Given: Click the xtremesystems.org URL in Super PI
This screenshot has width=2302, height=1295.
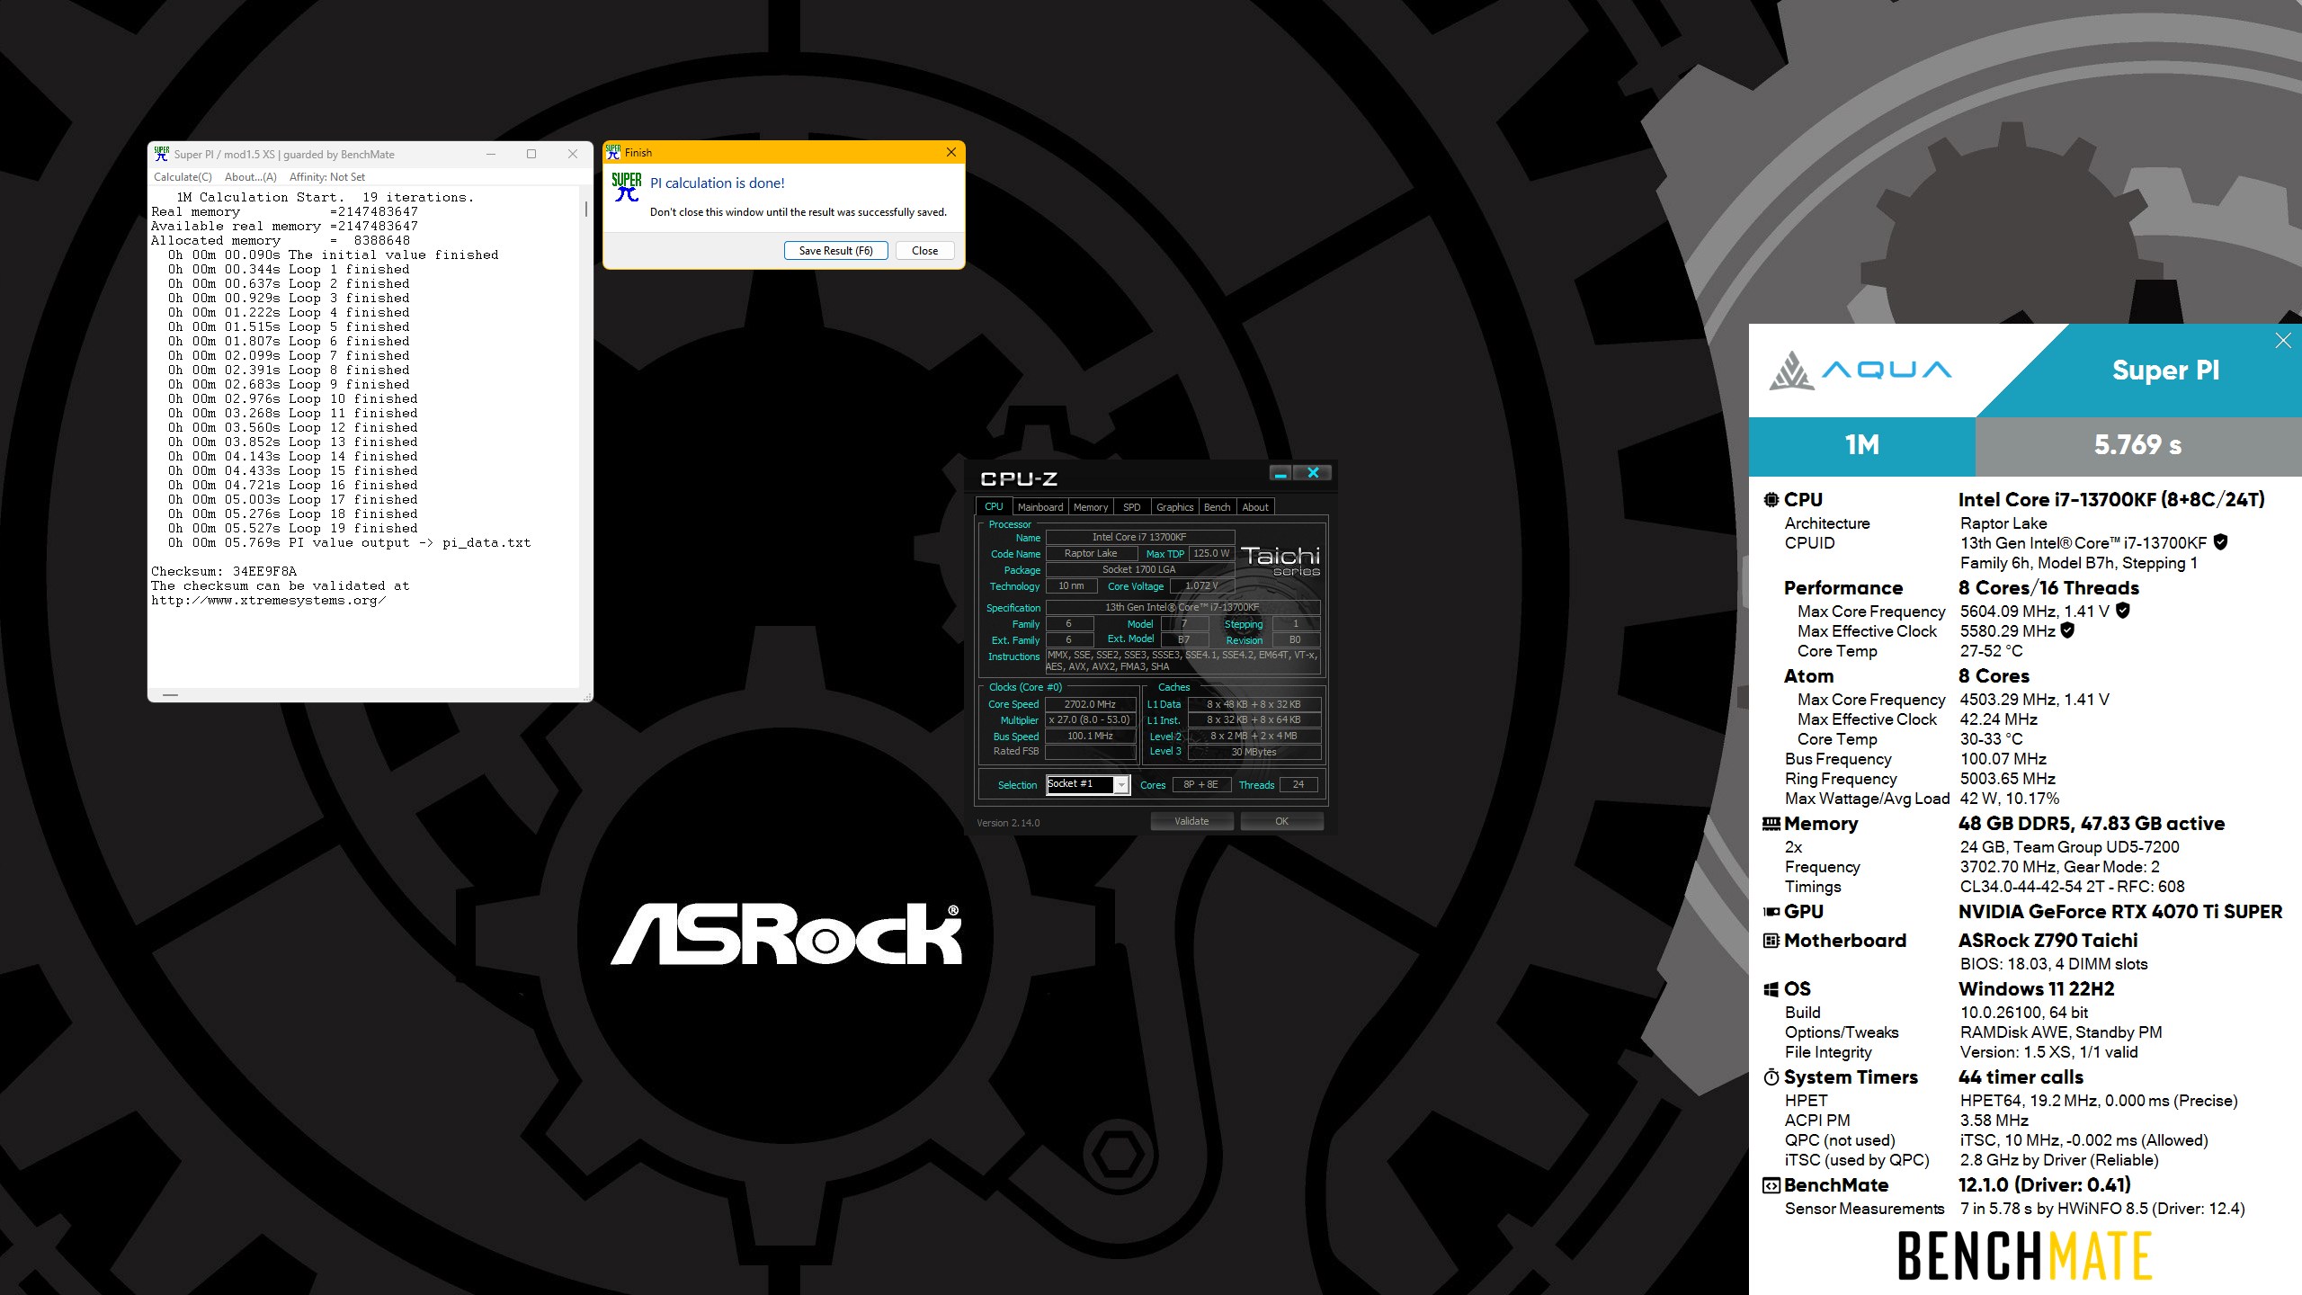Looking at the screenshot, I should (268, 601).
